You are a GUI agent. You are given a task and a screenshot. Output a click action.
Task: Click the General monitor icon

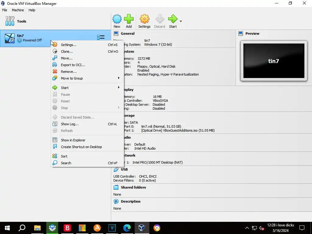tap(116, 34)
